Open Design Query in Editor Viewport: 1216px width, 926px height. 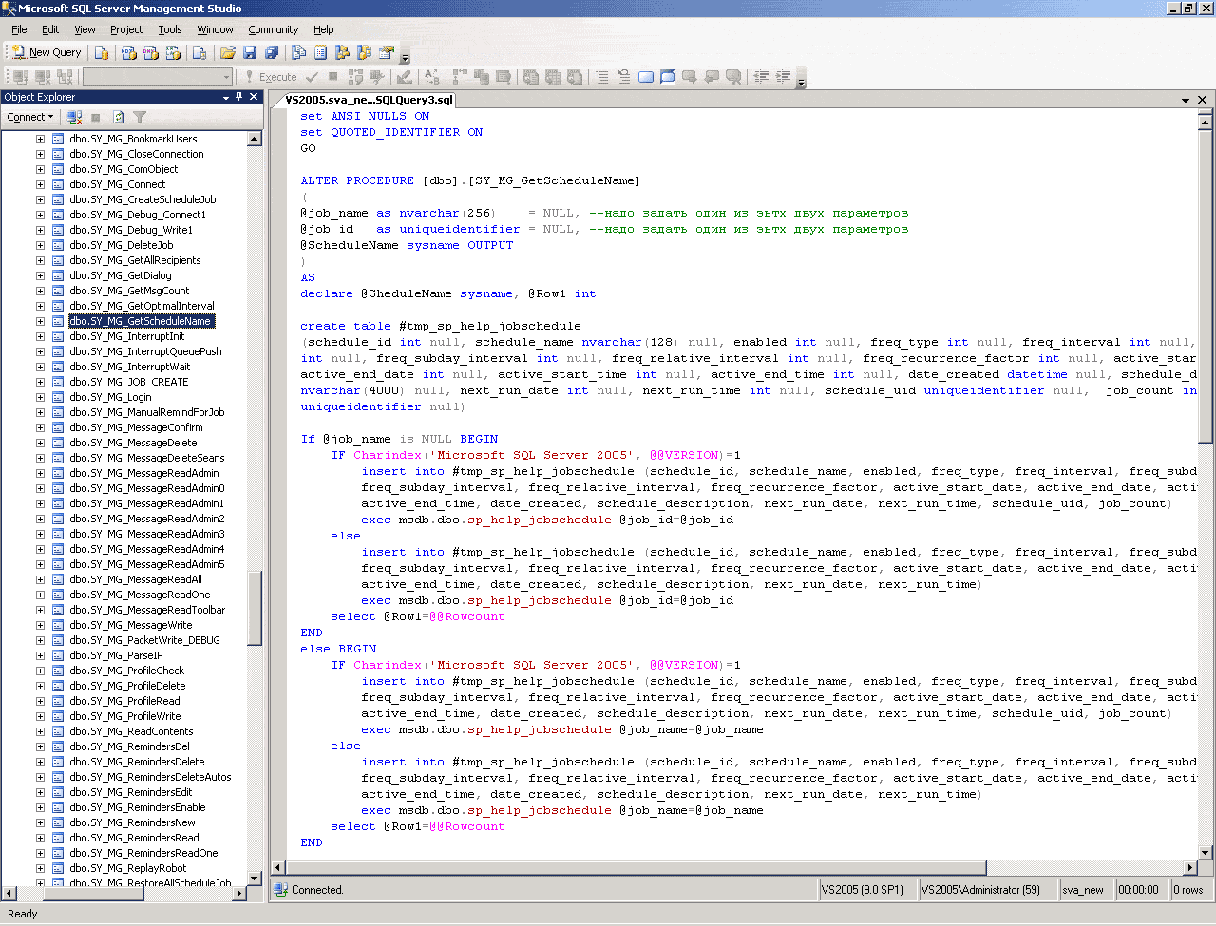pyautogui.click(x=405, y=77)
